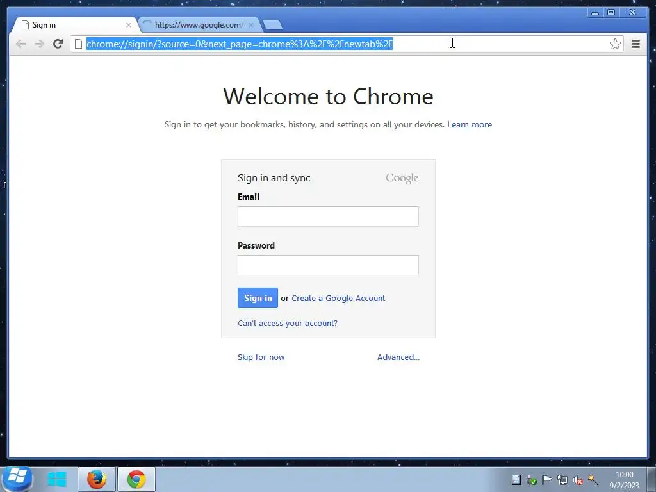Minimize the Chrome window
The width and height of the screenshot is (656, 492).
[595, 13]
